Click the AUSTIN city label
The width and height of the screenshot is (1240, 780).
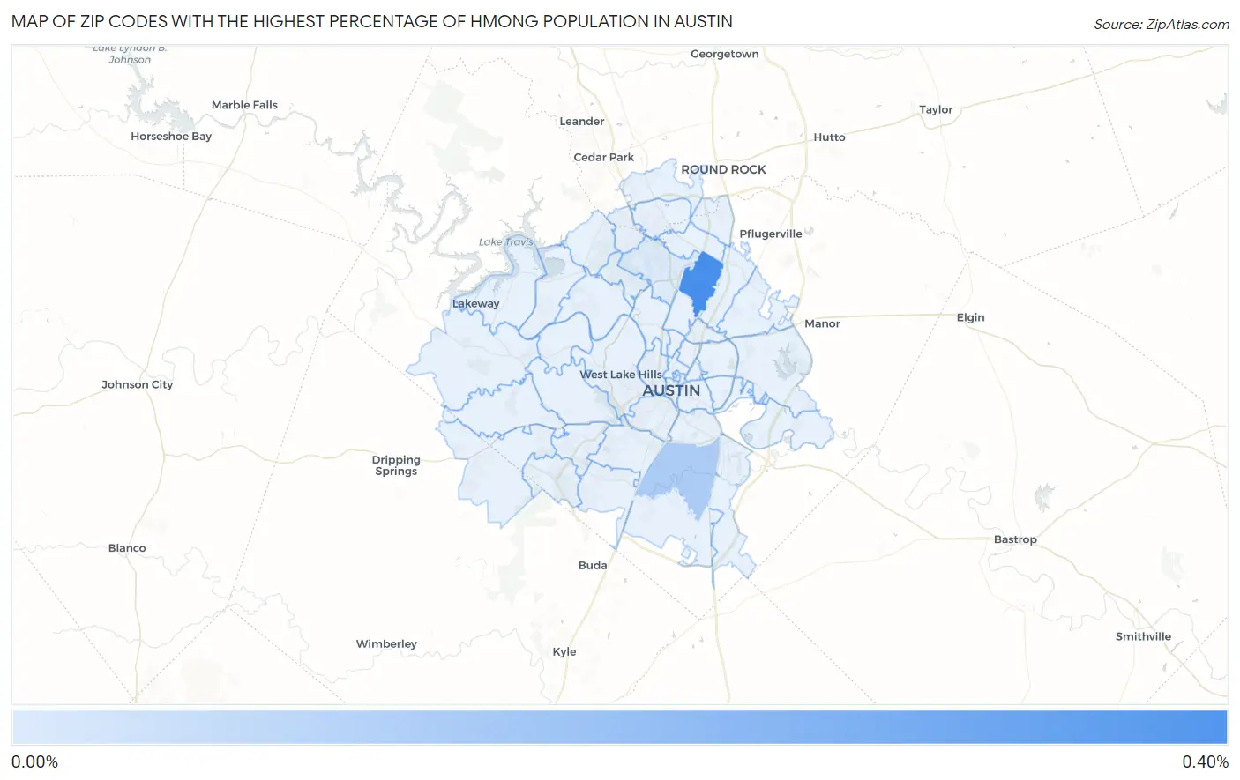coord(671,390)
